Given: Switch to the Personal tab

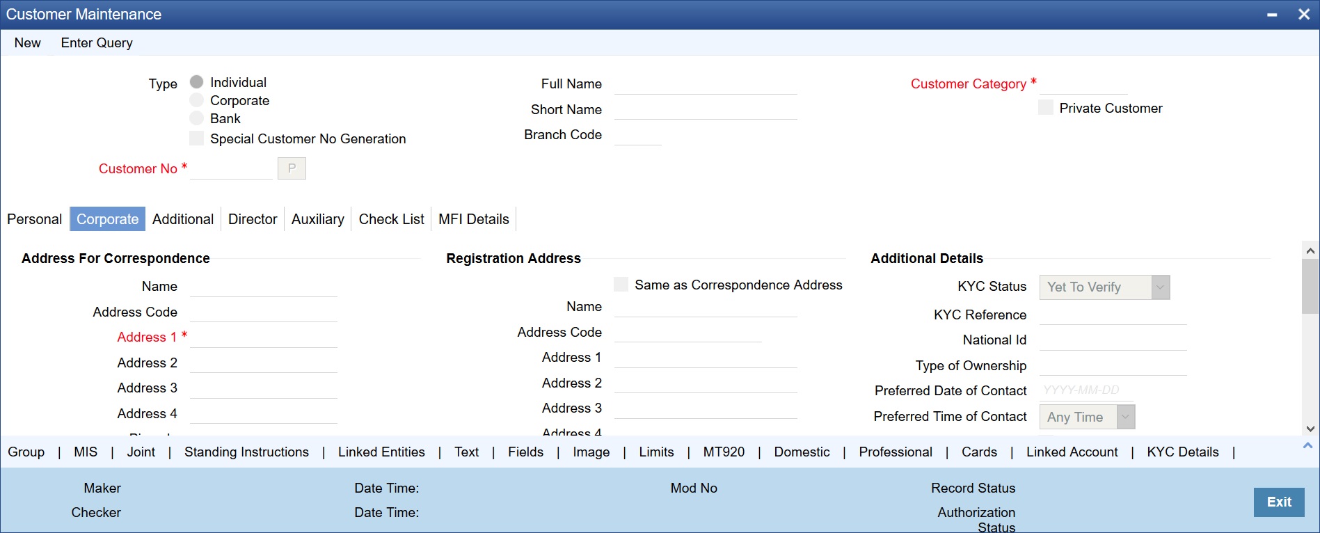Looking at the screenshot, I should (x=35, y=219).
